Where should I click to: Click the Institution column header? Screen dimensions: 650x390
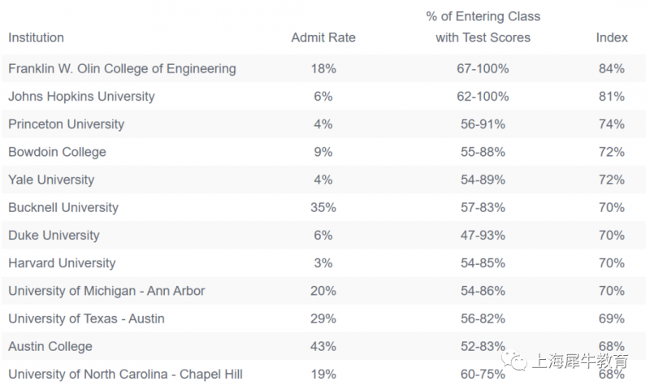(x=36, y=37)
